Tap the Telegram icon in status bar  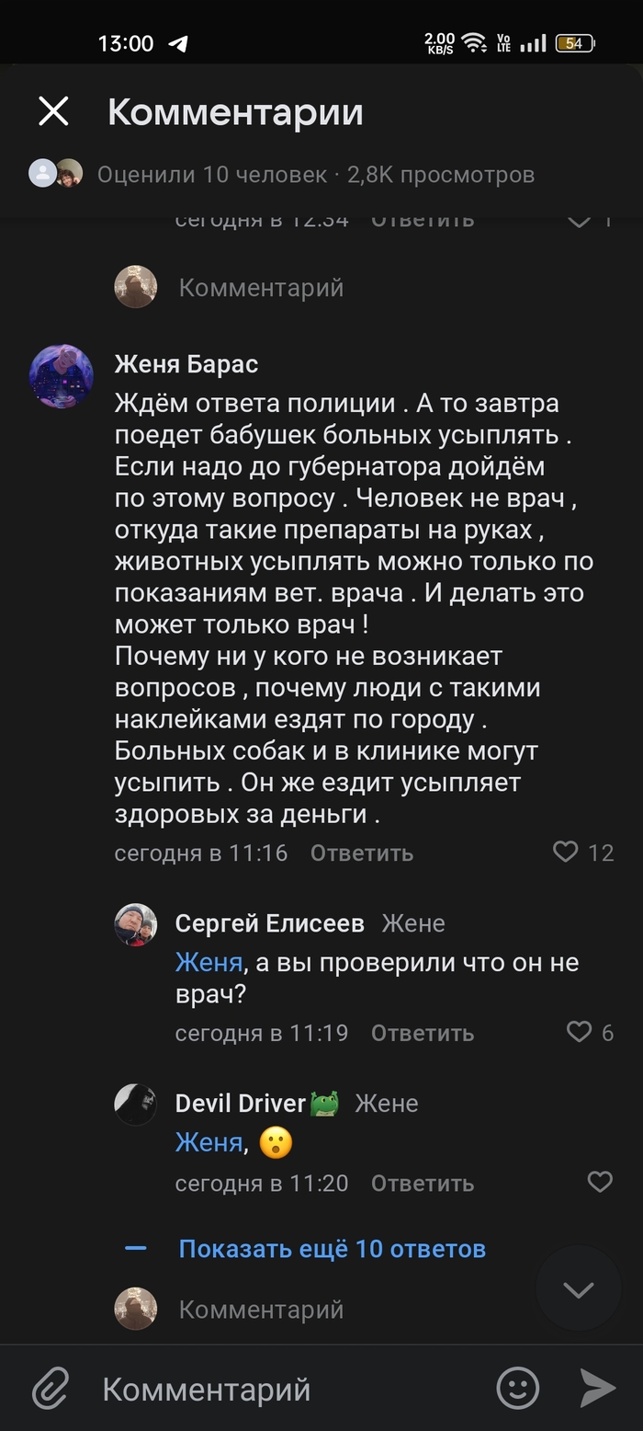(x=178, y=43)
